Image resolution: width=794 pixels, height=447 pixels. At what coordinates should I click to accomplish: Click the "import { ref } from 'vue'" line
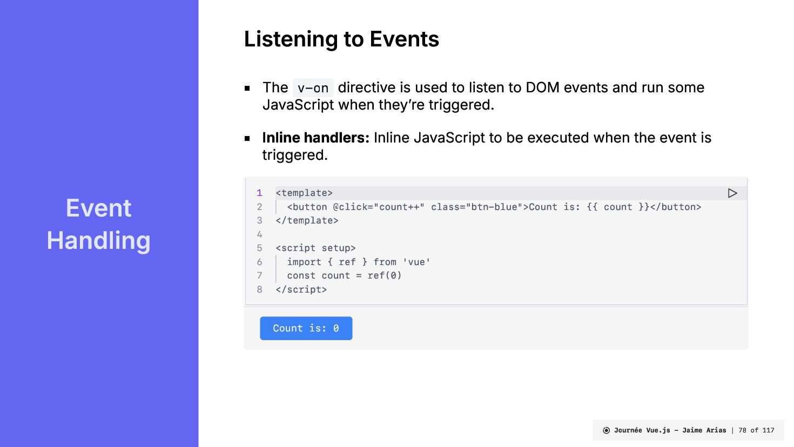click(359, 262)
